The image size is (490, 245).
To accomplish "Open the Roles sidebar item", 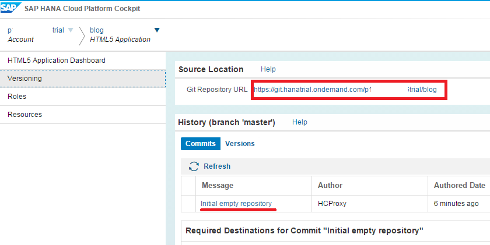I will click(83, 97).
